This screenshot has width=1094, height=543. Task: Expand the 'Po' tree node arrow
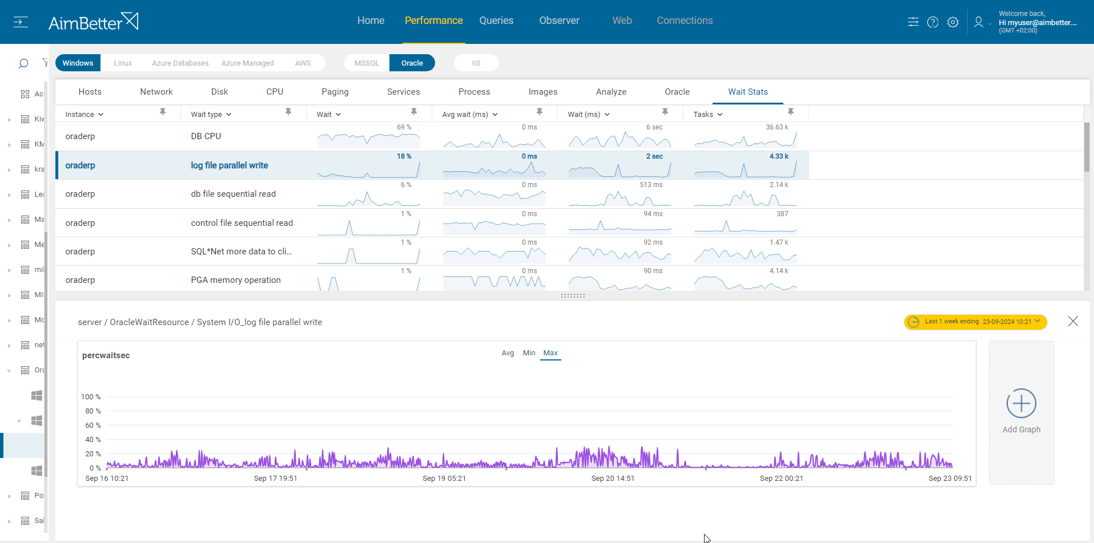click(x=9, y=496)
